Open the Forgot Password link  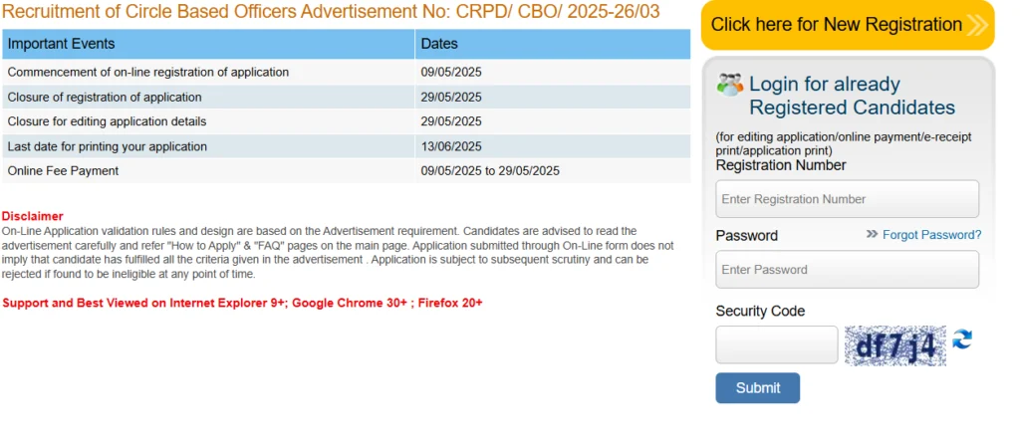[931, 235]
